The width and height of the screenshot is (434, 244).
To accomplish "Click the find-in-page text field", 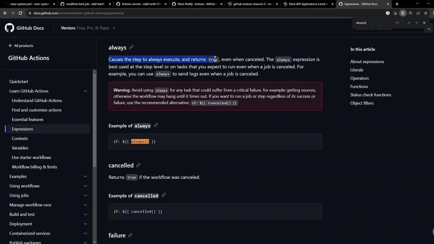I will 373,23.
